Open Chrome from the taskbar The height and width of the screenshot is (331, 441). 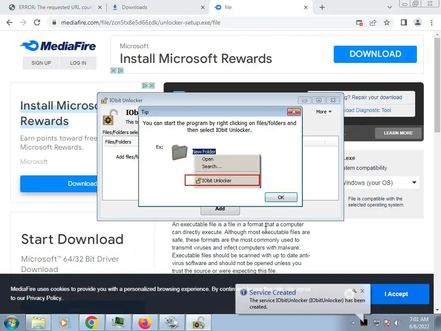(91, 322)
